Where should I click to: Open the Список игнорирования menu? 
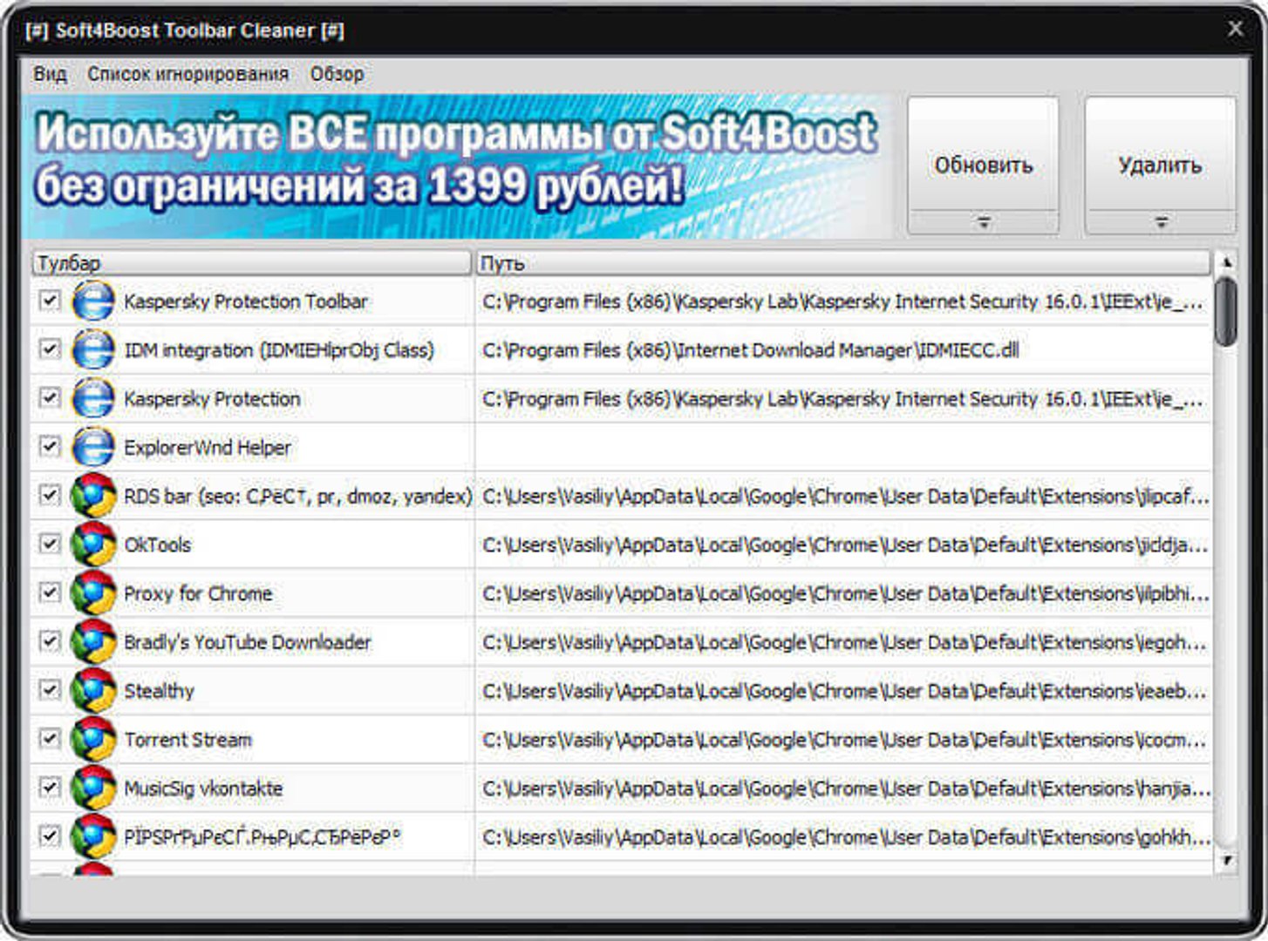click(x=187, y=74)
